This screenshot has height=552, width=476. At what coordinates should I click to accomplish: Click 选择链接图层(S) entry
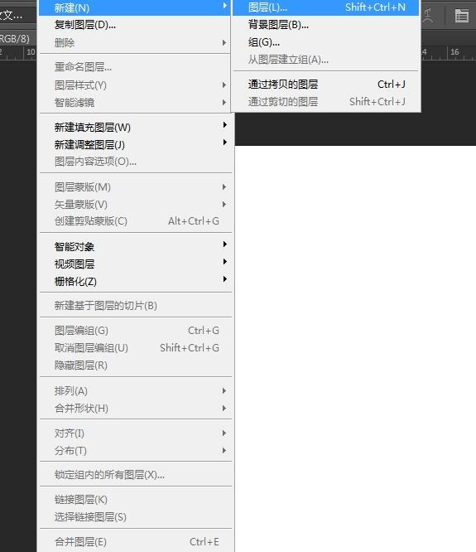point(135,517)
